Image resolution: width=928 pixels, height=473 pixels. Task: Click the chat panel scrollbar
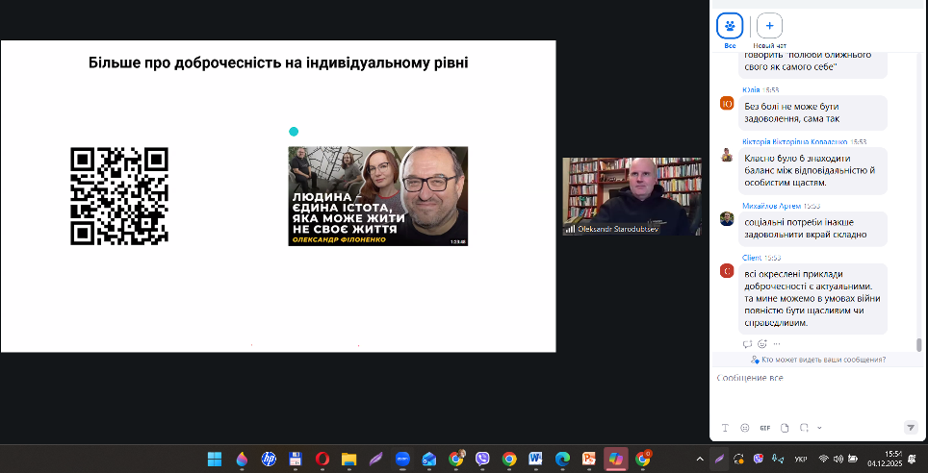point(918,344)
